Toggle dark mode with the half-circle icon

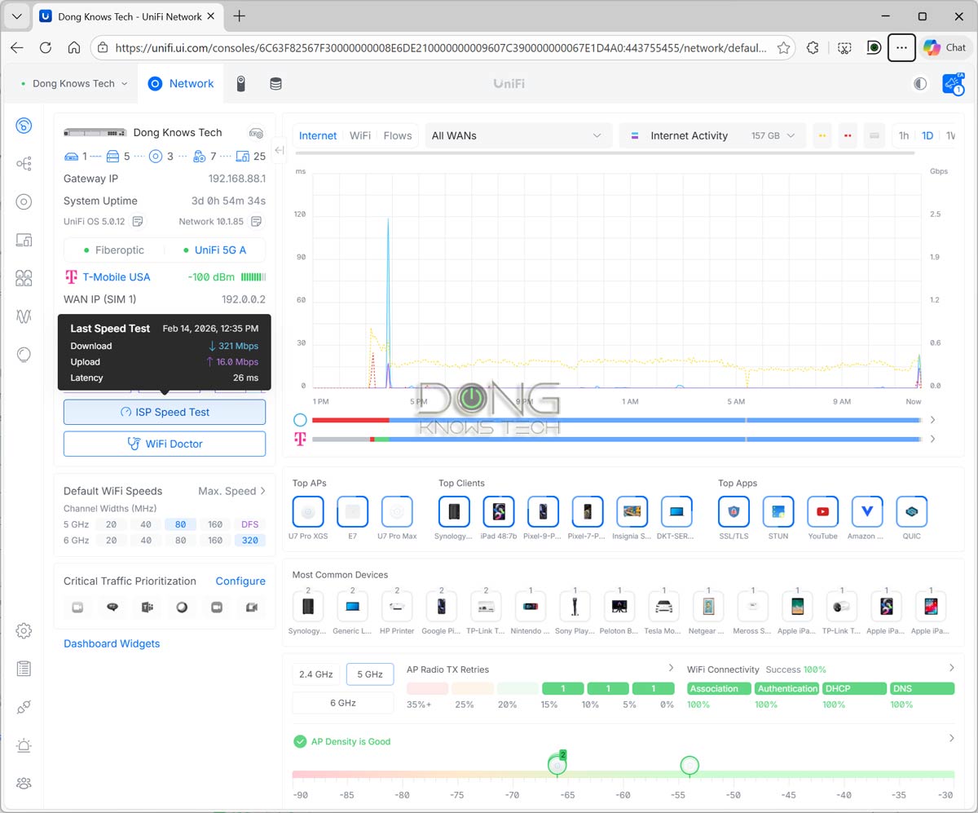pos(919,83)
